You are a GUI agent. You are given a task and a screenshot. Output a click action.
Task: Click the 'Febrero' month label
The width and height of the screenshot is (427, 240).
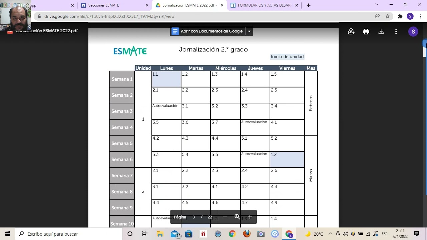click(x=311, y=103)
